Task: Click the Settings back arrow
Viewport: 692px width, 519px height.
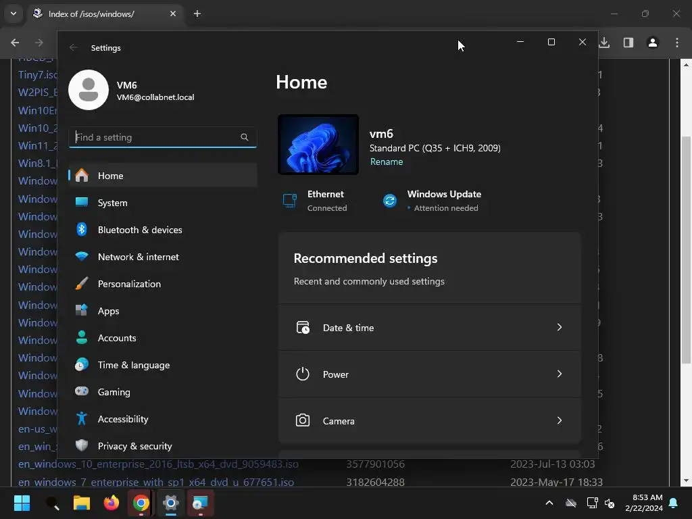Action: pos(74,48)
